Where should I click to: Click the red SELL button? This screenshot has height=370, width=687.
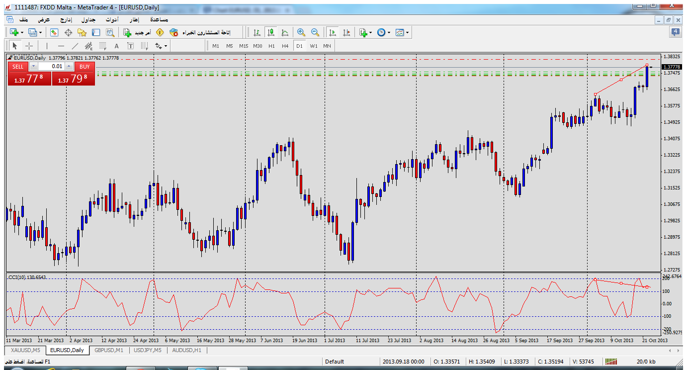(17, 66)
